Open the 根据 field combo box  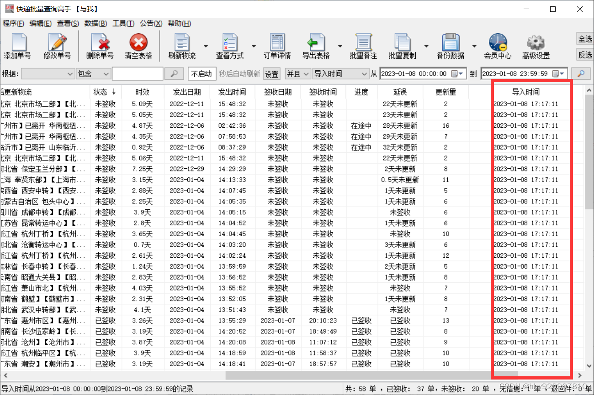48,74
